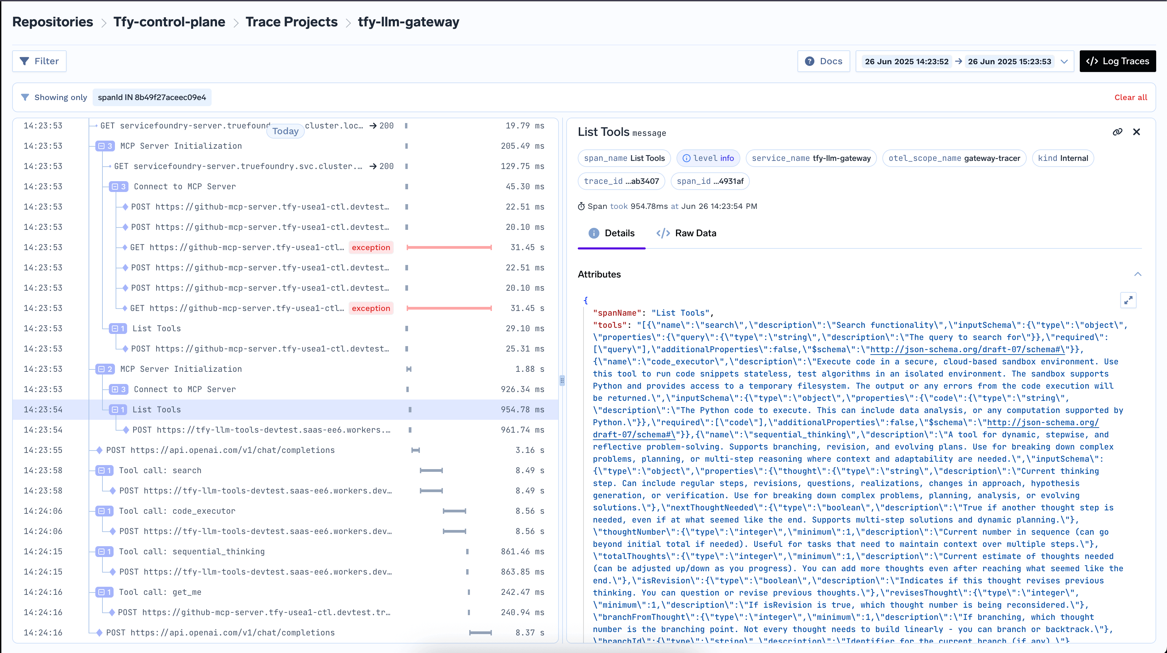This screenshot has width=1167, height=653.
Task: Click the level info badge icon
Action: click(x=686, y=158)
